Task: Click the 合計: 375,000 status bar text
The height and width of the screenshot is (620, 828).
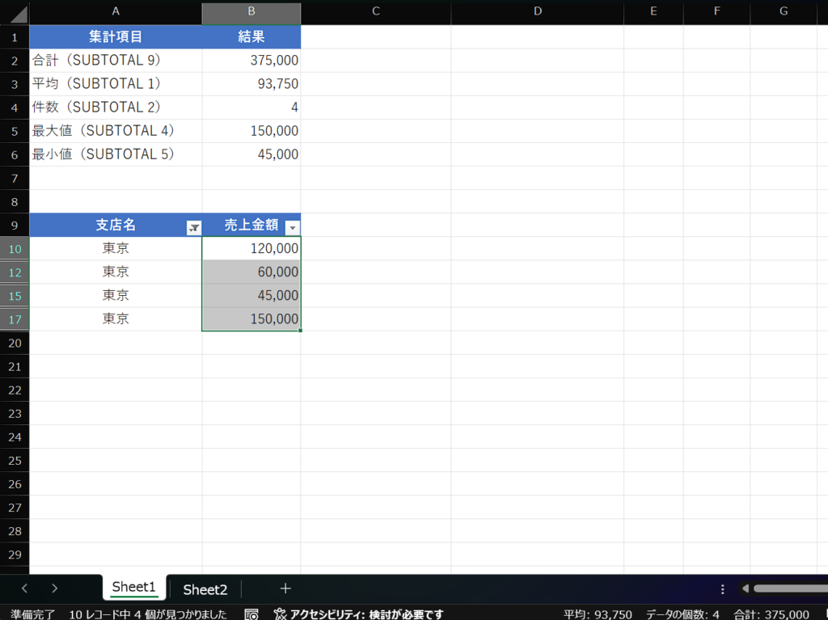Action: (771, 614)
